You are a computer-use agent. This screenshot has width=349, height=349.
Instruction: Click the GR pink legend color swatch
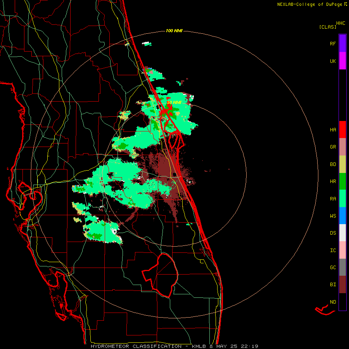pyautogui.click(x=342, y=147)
